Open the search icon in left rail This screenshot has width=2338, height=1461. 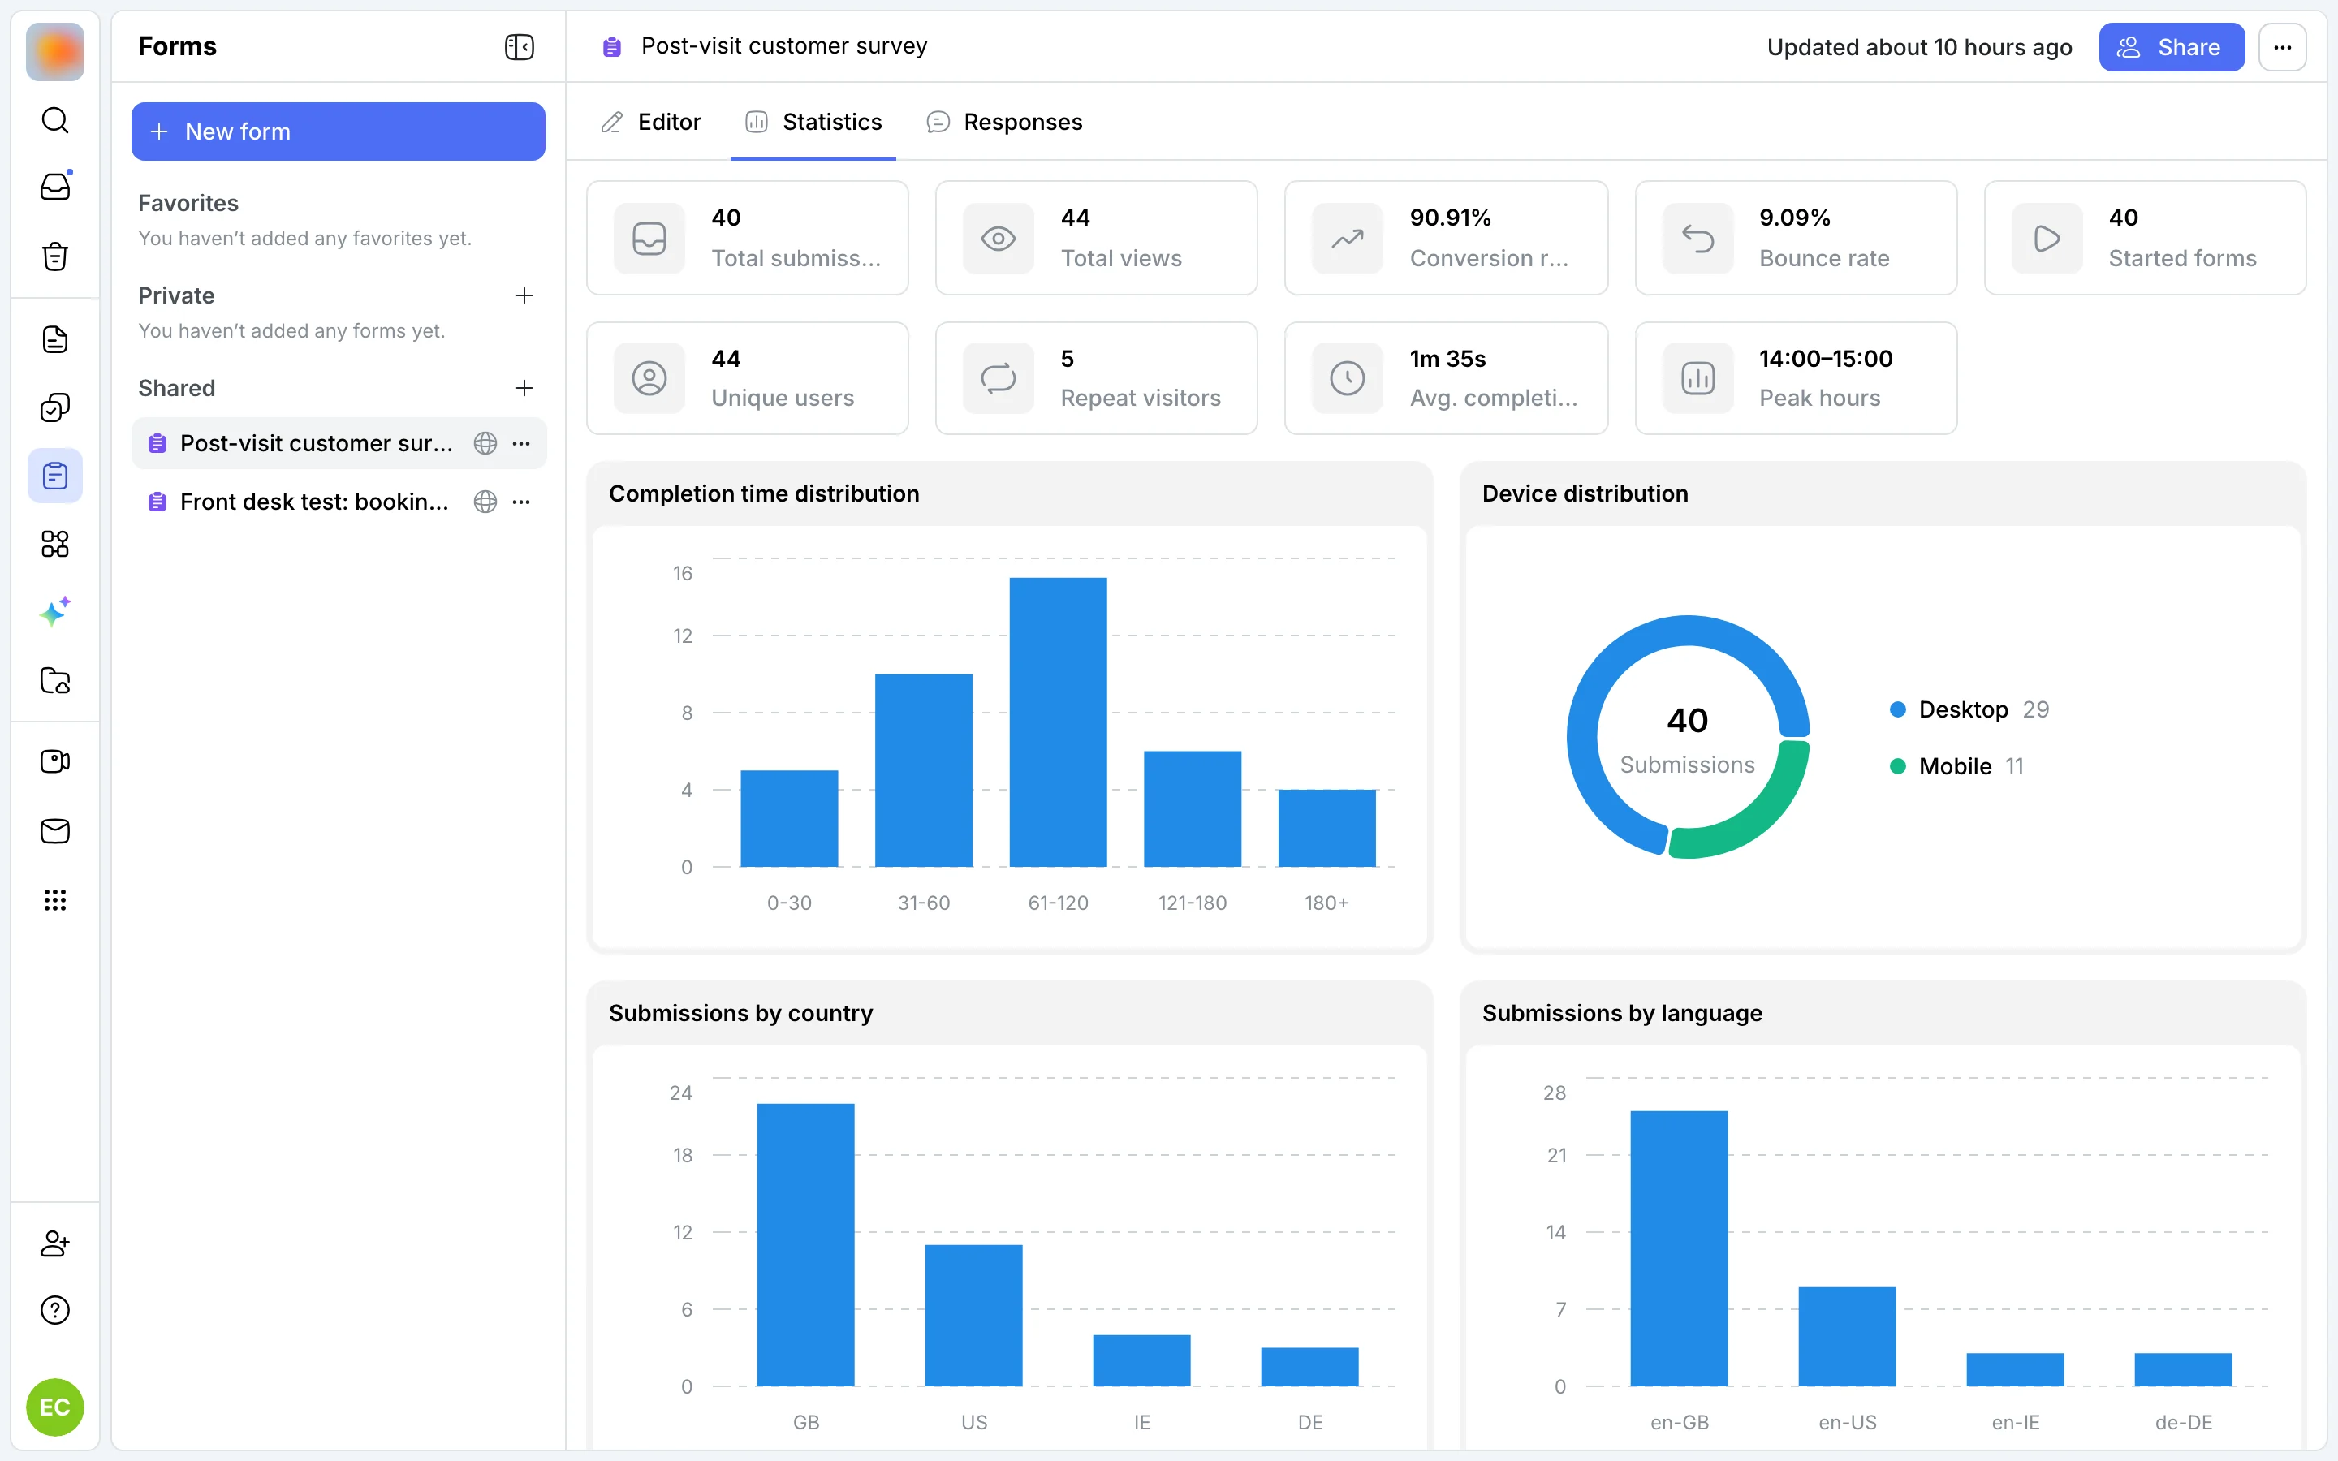55,120
